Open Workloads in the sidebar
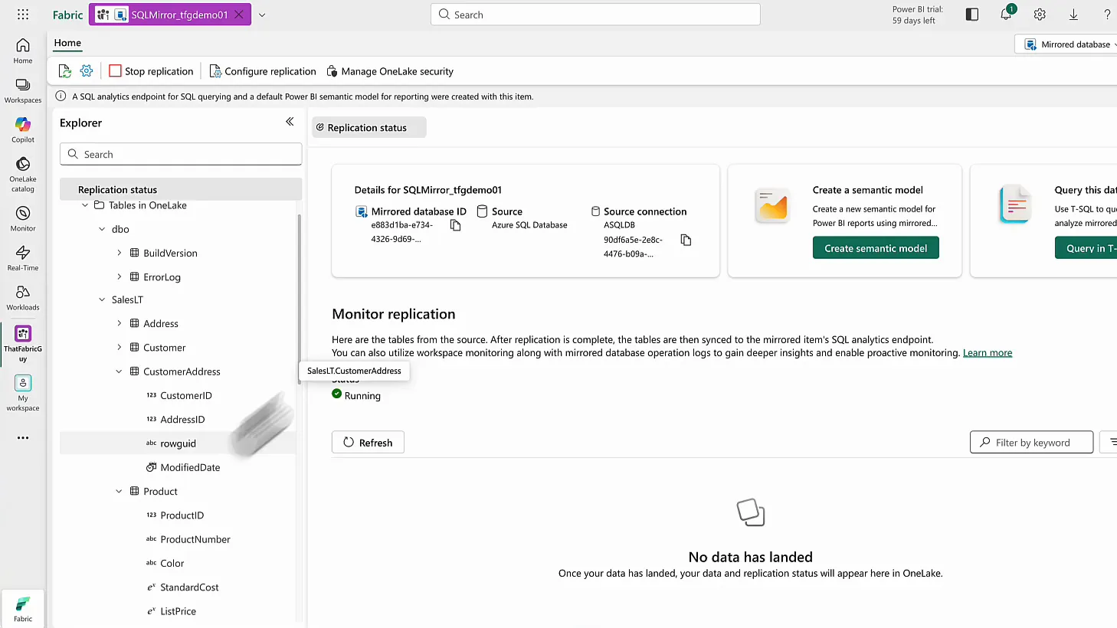The width and height of the screenshot is (1117, 628). coord(23,298)
